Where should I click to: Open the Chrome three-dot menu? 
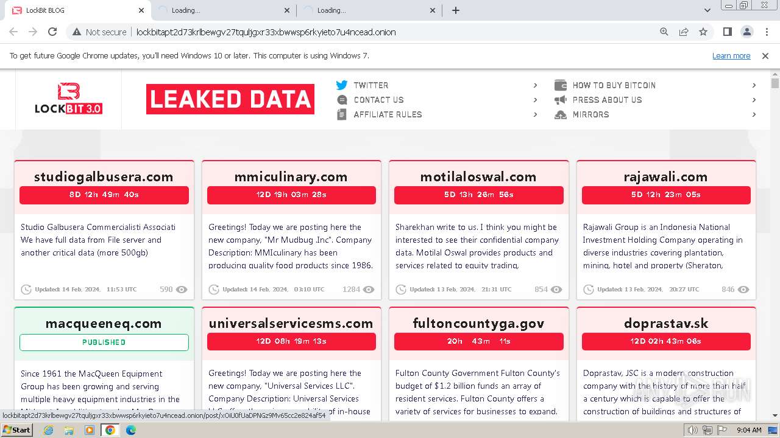click(x=767, y=32)
